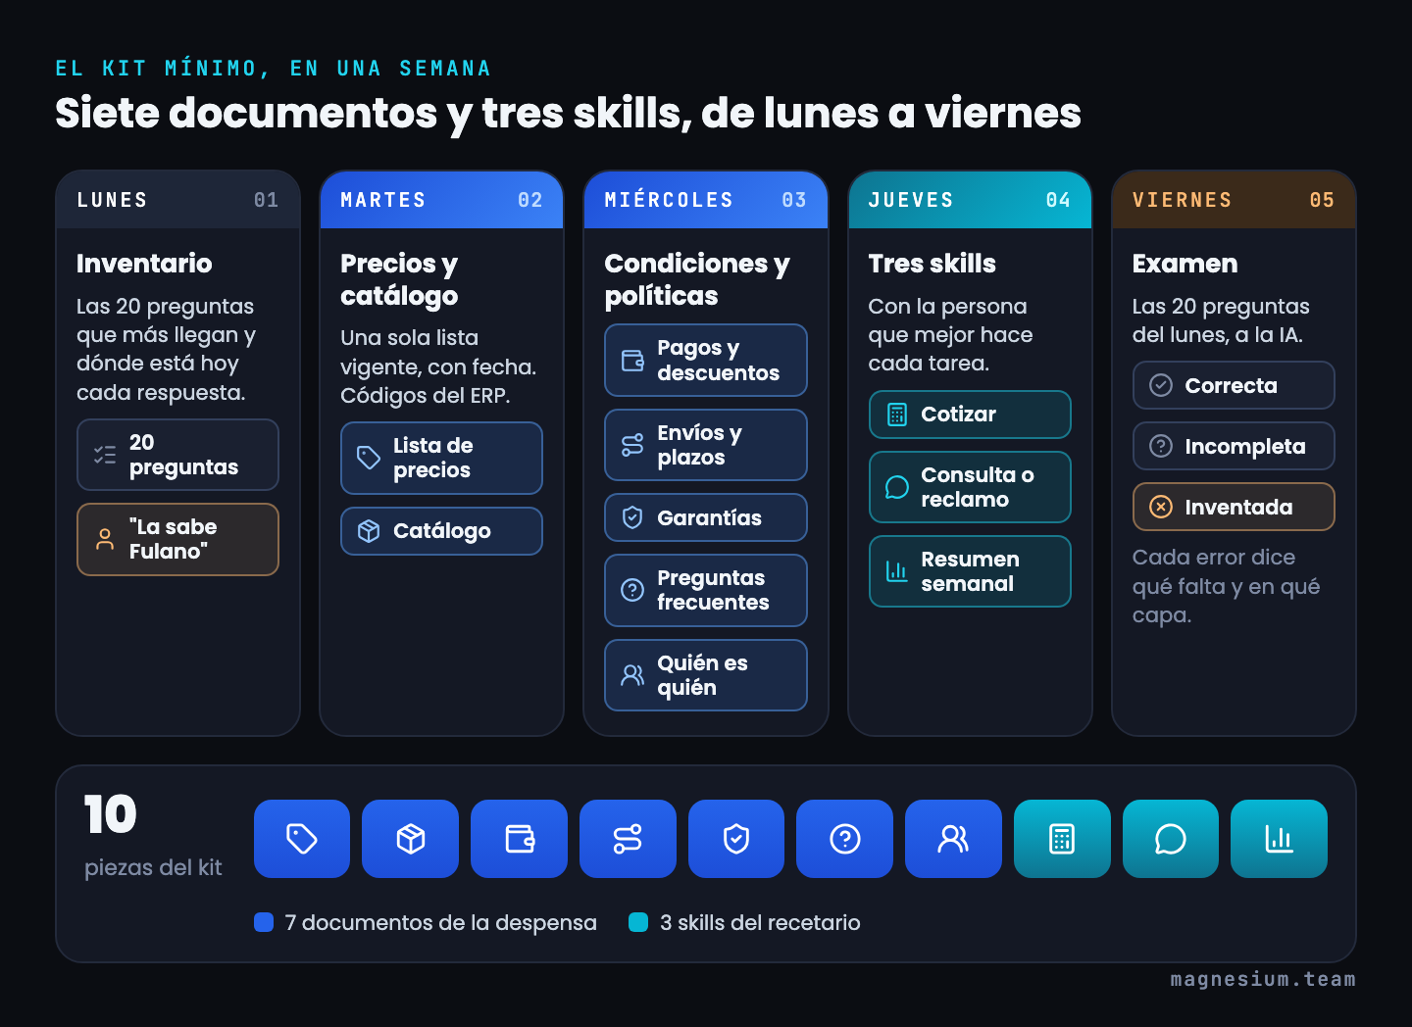
Task: Select the wallet tile in the kit pieces row
Action: coord(519,839)
